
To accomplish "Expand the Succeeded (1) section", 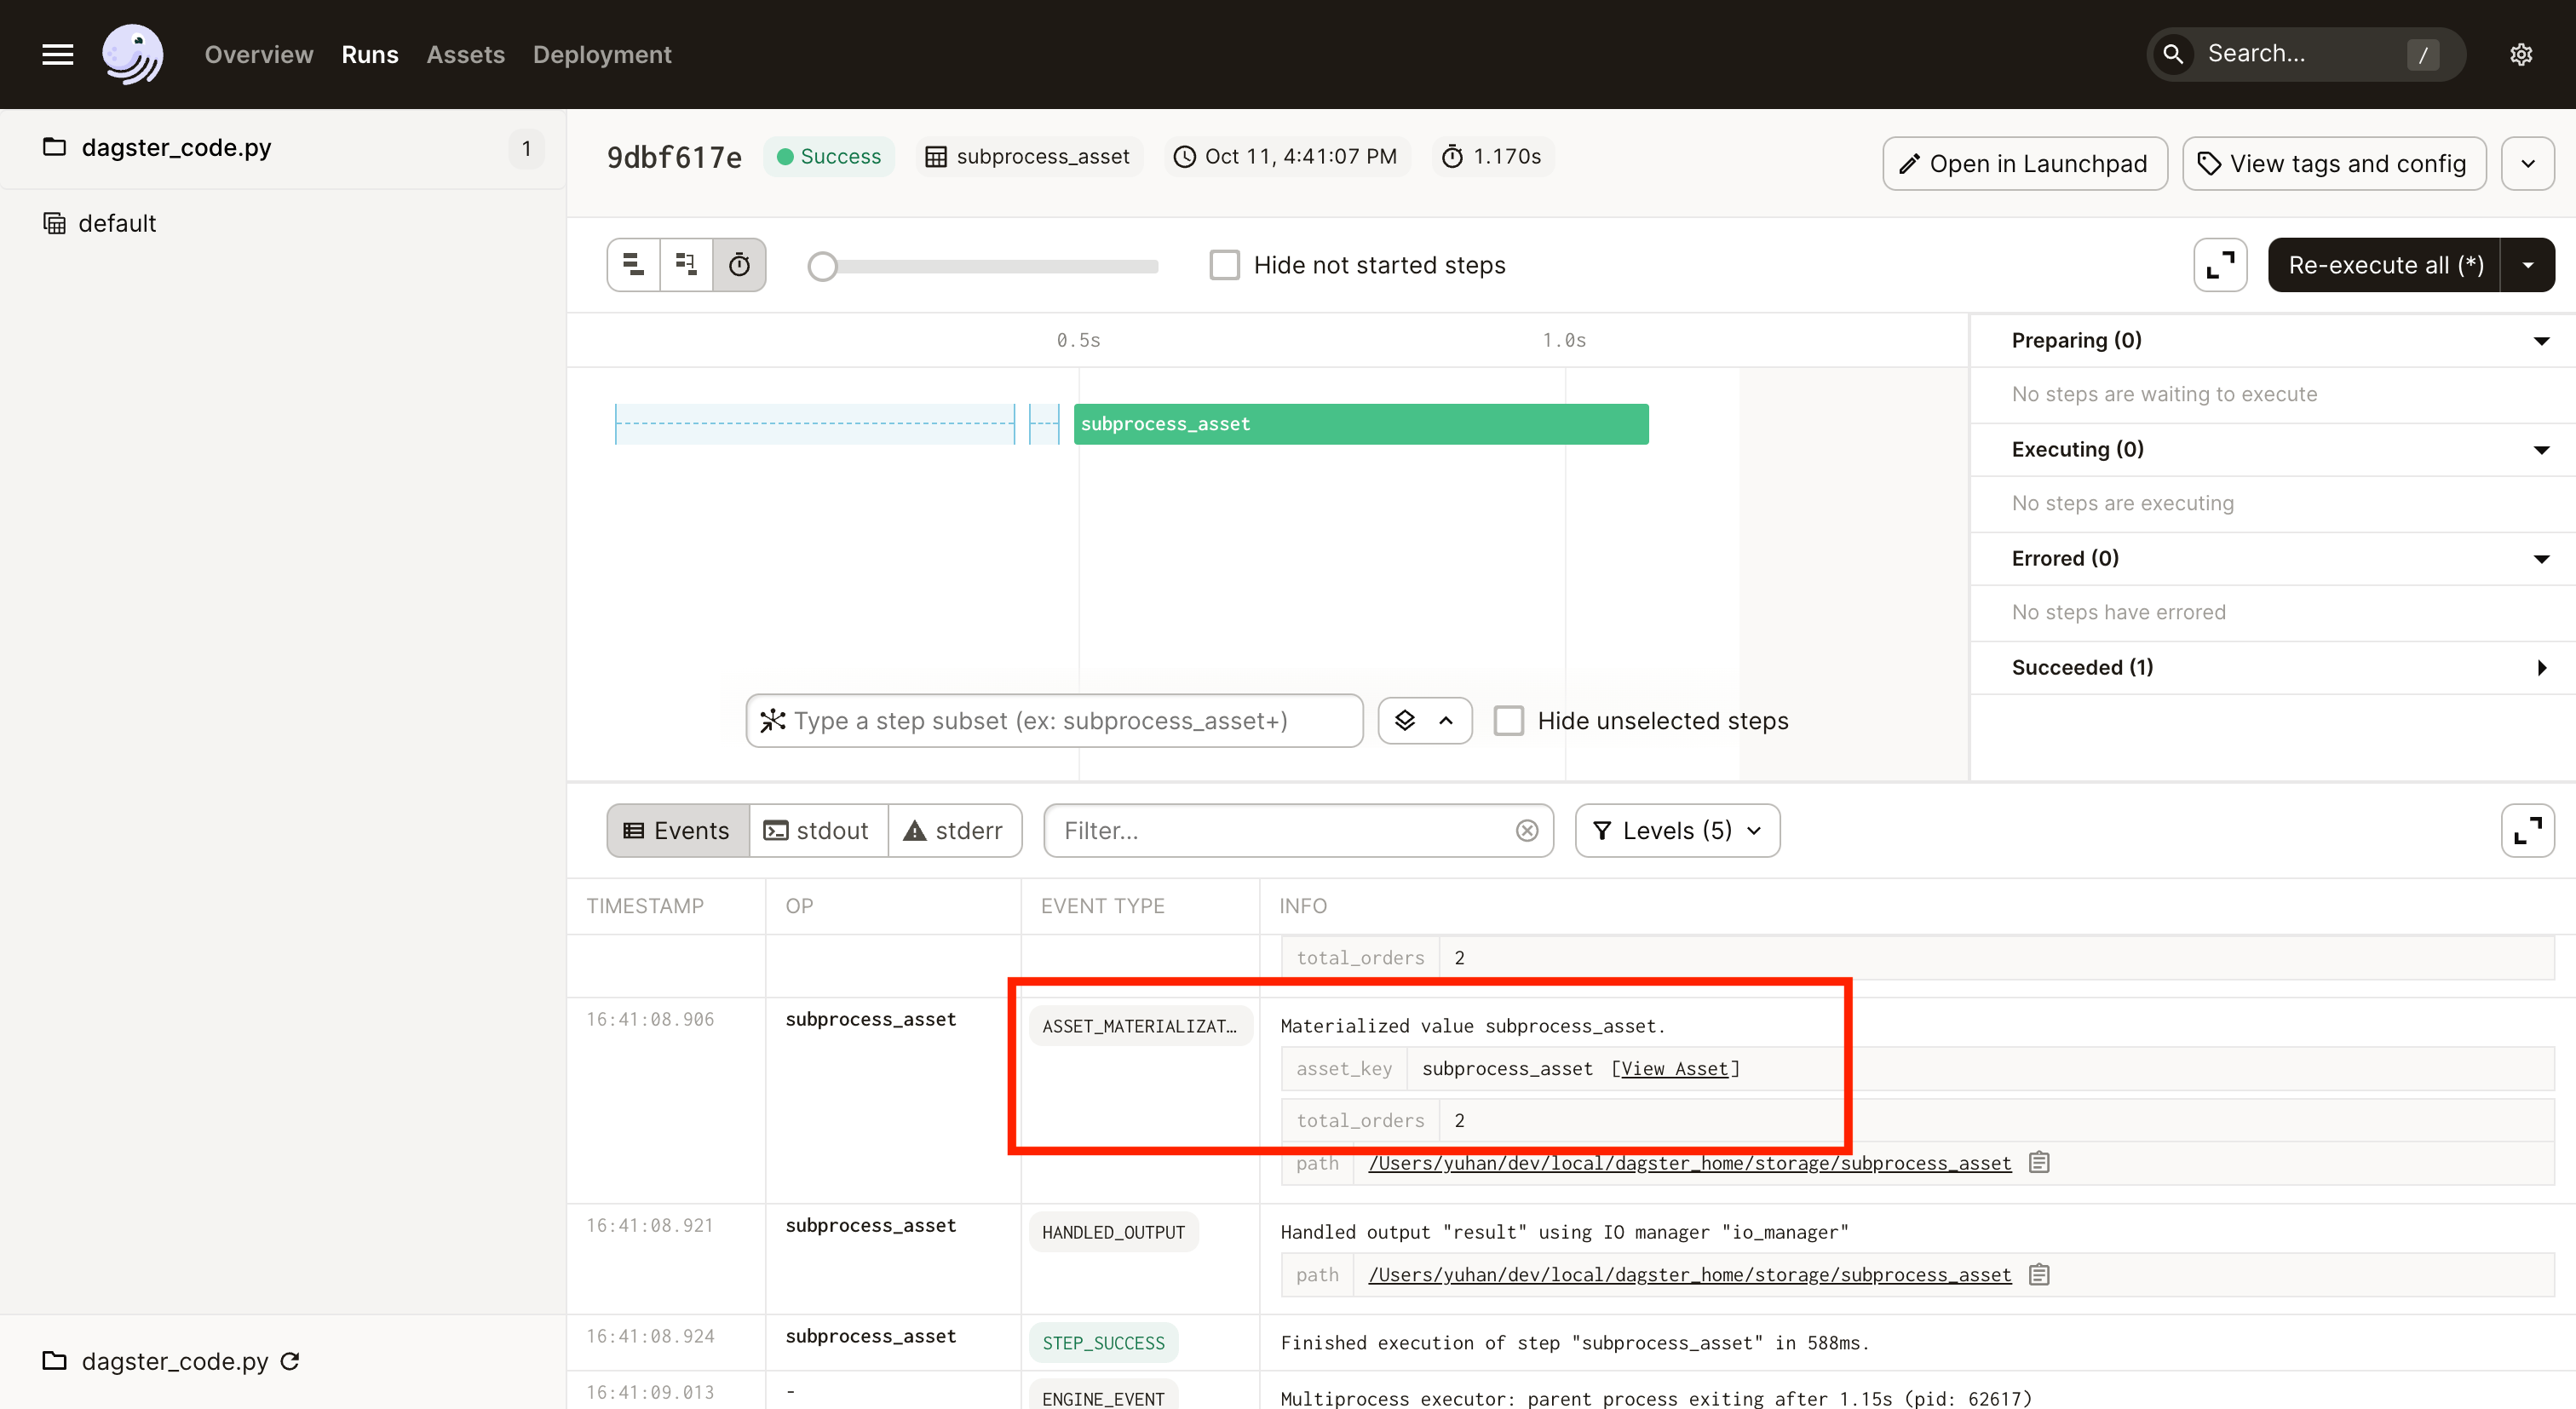I will tap(2542, 667).
